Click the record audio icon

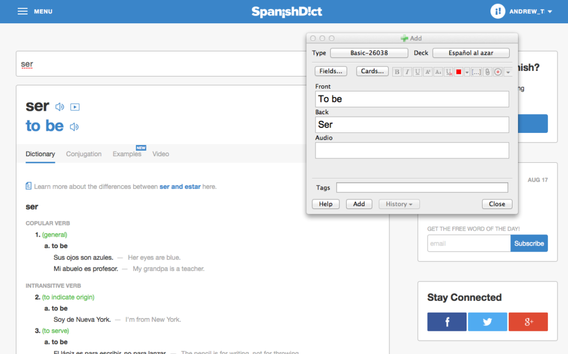tap(498, 72)
